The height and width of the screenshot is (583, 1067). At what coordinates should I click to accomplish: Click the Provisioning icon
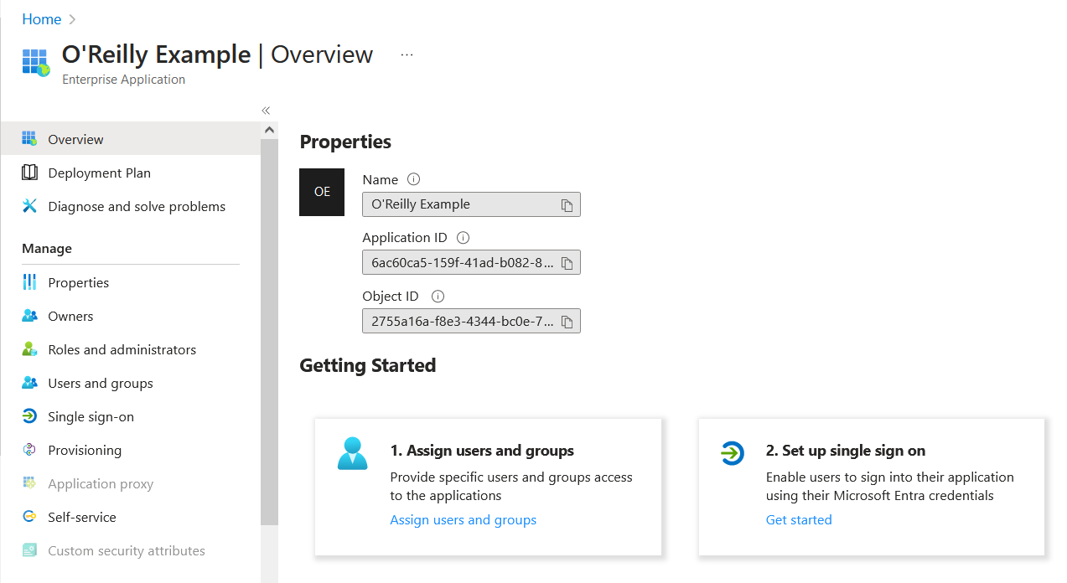[29, 450]
